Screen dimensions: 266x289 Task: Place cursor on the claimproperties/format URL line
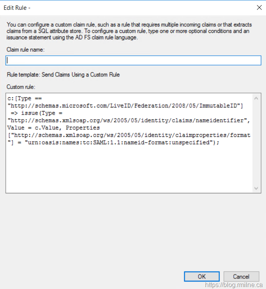(128, 135)
